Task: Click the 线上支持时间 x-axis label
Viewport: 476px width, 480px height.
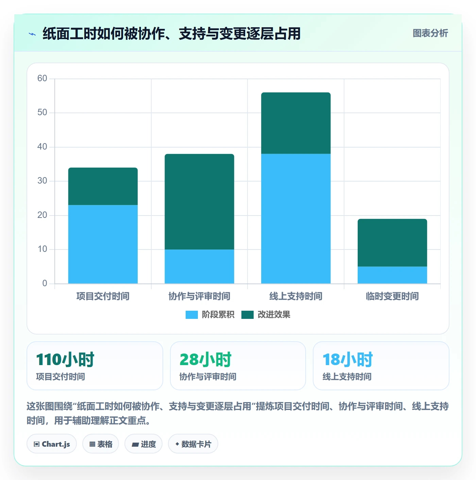Action: tap(296, 296)
